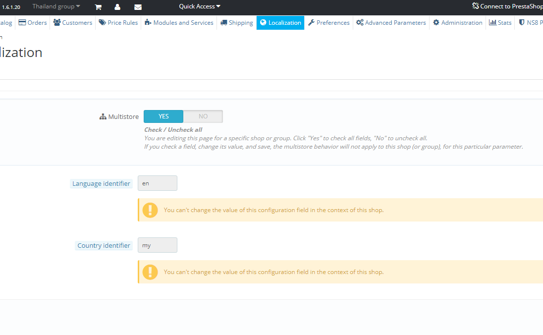Switch Multistore toggle to YES

pos(163,116)
